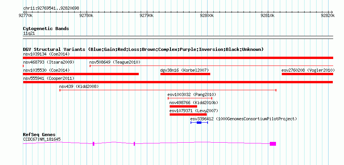Click the nsv498766 red bar
The image size is (344, 165).
click(x=184, y=106)
